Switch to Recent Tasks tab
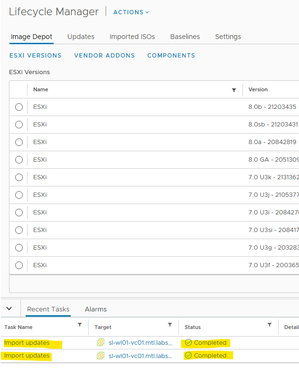299x368 pixels. pos(48,309)
